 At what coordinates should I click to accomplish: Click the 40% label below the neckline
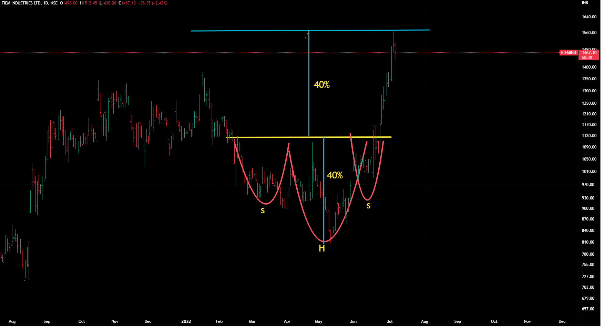(x=335, y=175)
